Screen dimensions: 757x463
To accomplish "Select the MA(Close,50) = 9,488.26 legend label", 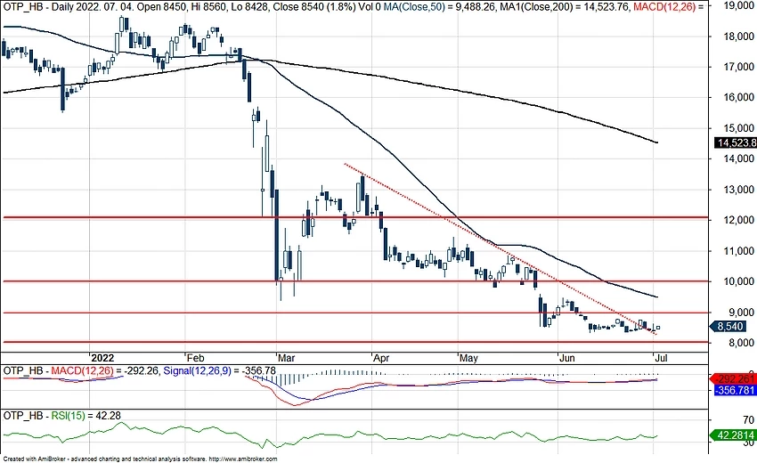I will (440, 7).
